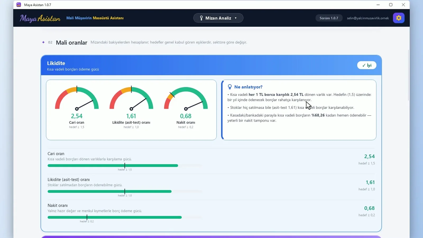
Task: Click the hedef ≥ 0,2 label under Nakit bar
Action: tap(87, 221)
